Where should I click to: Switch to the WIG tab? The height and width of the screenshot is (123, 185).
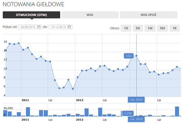pyautogui.click(x=90, y=15)
